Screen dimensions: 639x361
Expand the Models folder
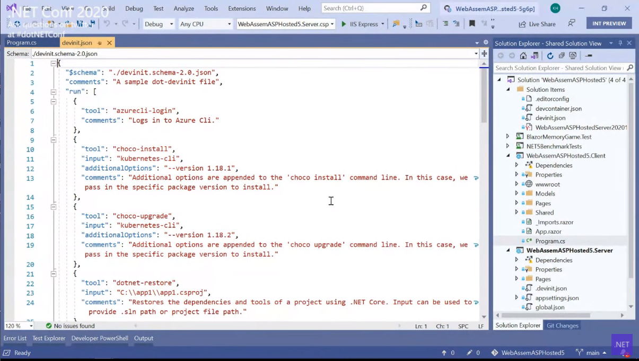(x=517, y=193)
